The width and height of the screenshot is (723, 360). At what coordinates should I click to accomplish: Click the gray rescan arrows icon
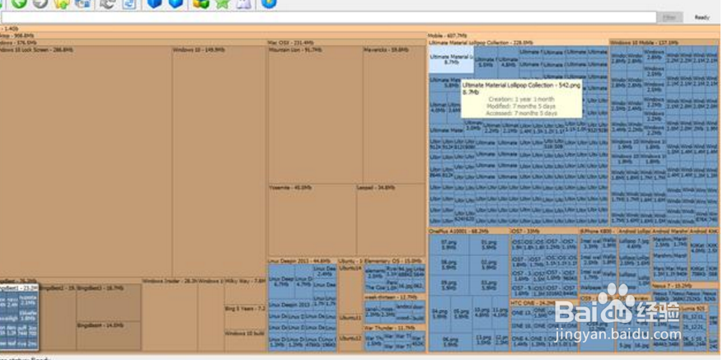107,3
